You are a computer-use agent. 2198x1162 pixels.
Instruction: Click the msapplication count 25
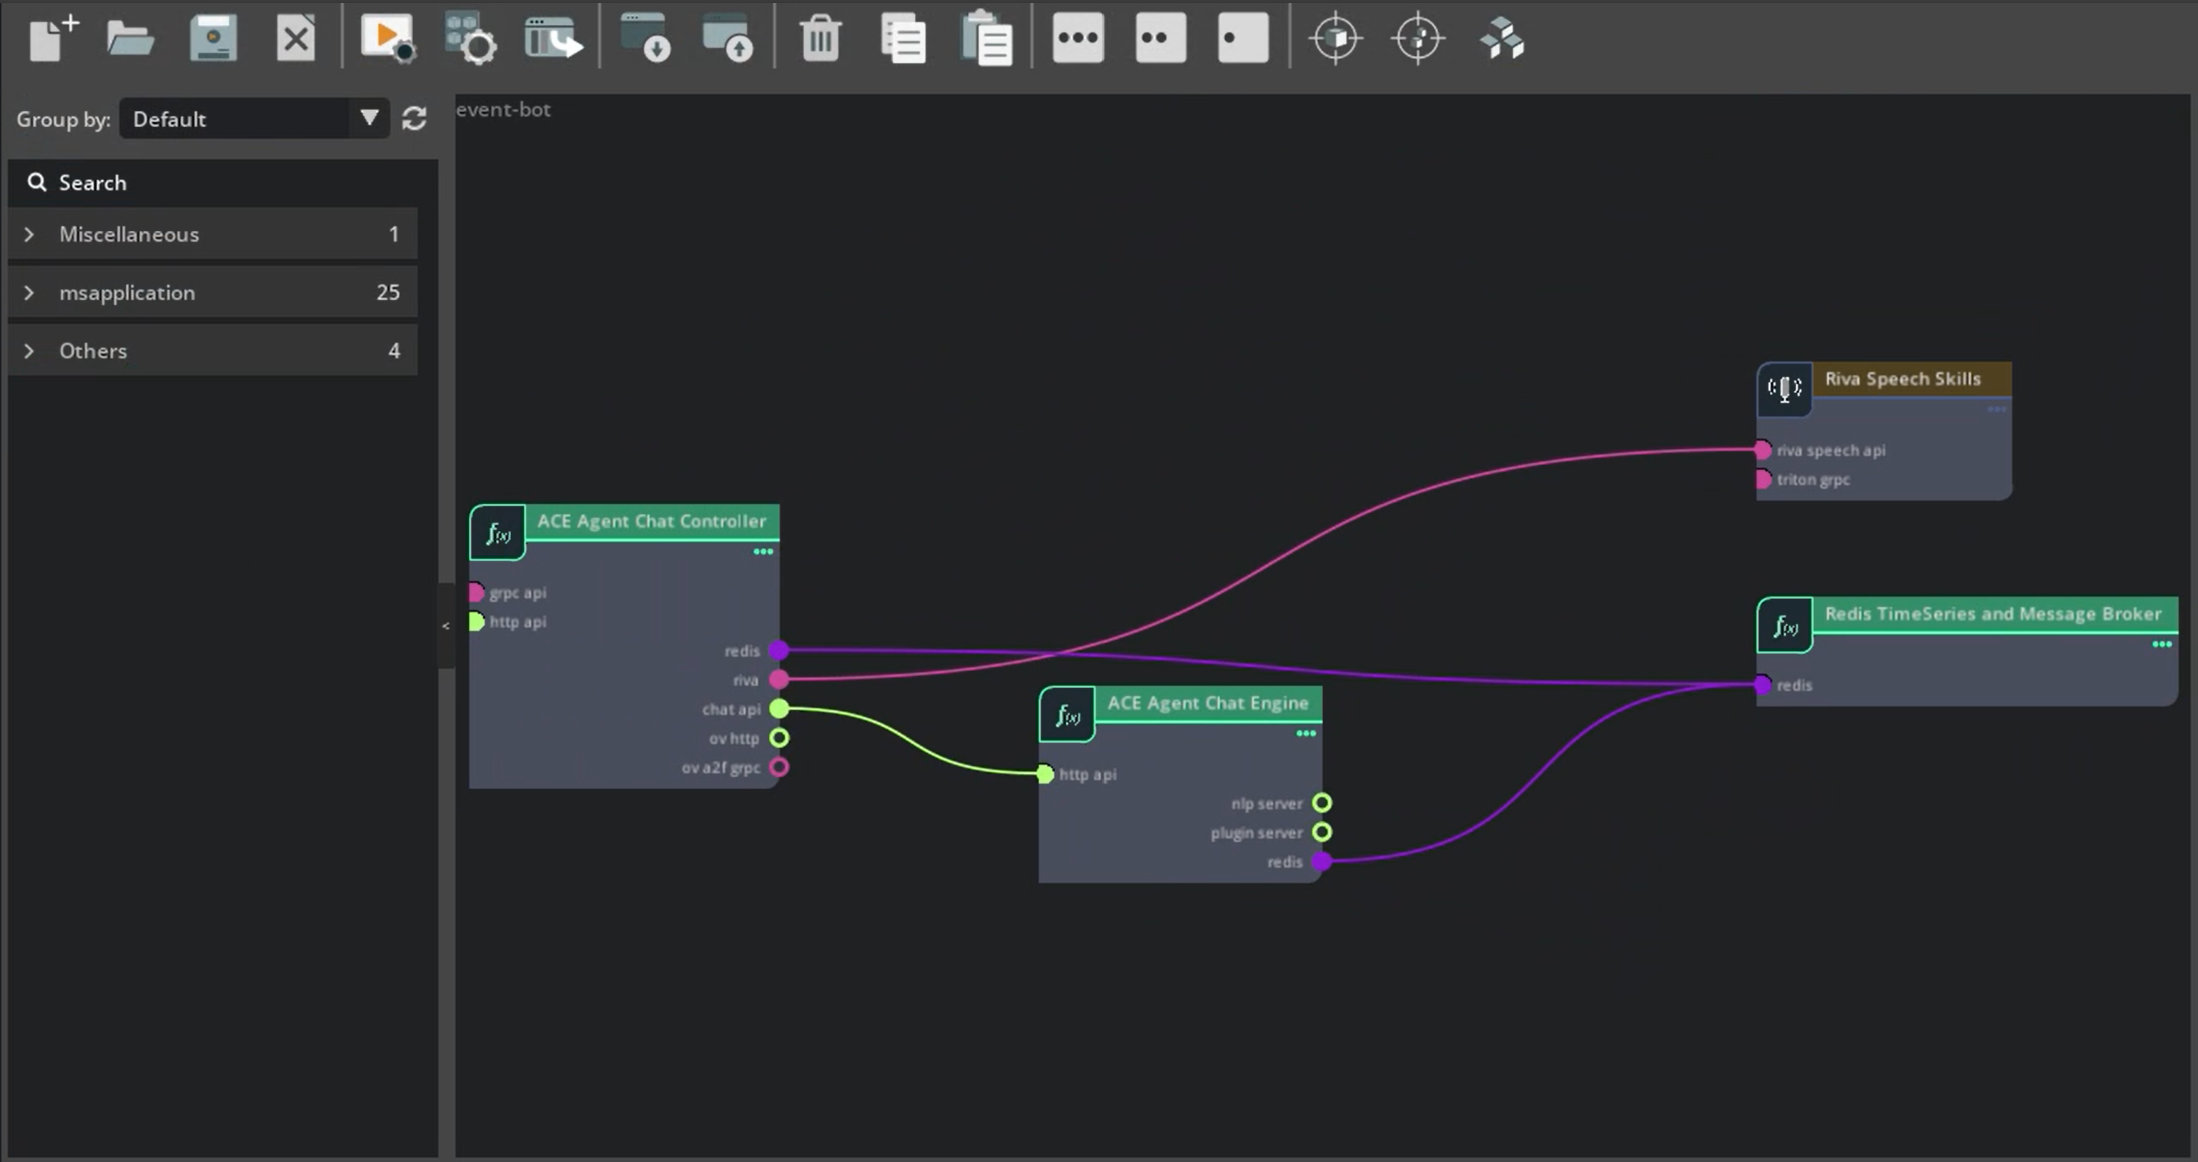388,292
